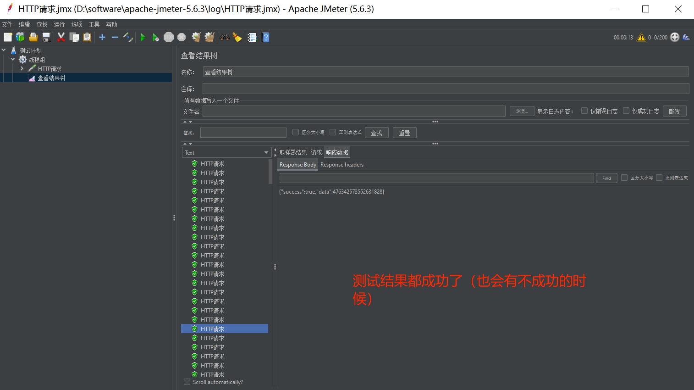Viewport: 694px width, 390px height.
Task: Open the 帮助 menu
Action: click(111, 24)
